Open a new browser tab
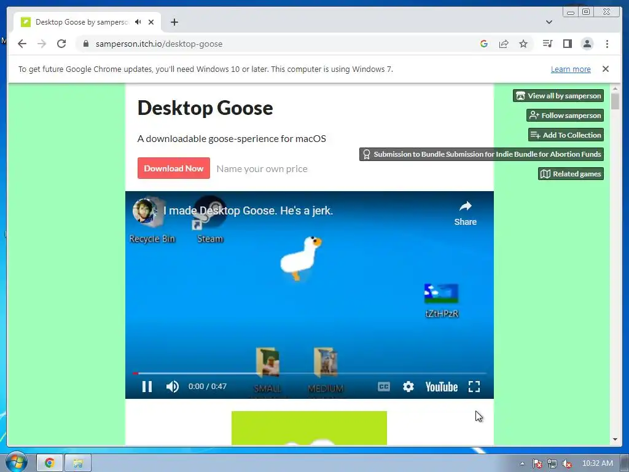This screenshot has height=472, width=629. point(174,22)
